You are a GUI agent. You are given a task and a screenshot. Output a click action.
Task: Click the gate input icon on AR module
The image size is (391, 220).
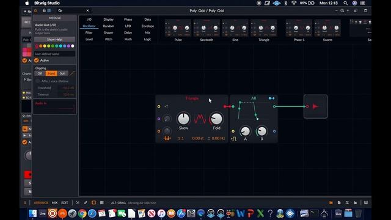click(x=233, y=139)
